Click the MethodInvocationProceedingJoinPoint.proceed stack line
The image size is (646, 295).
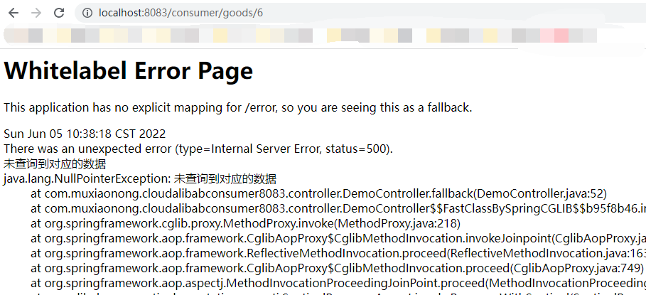[338, 284]
